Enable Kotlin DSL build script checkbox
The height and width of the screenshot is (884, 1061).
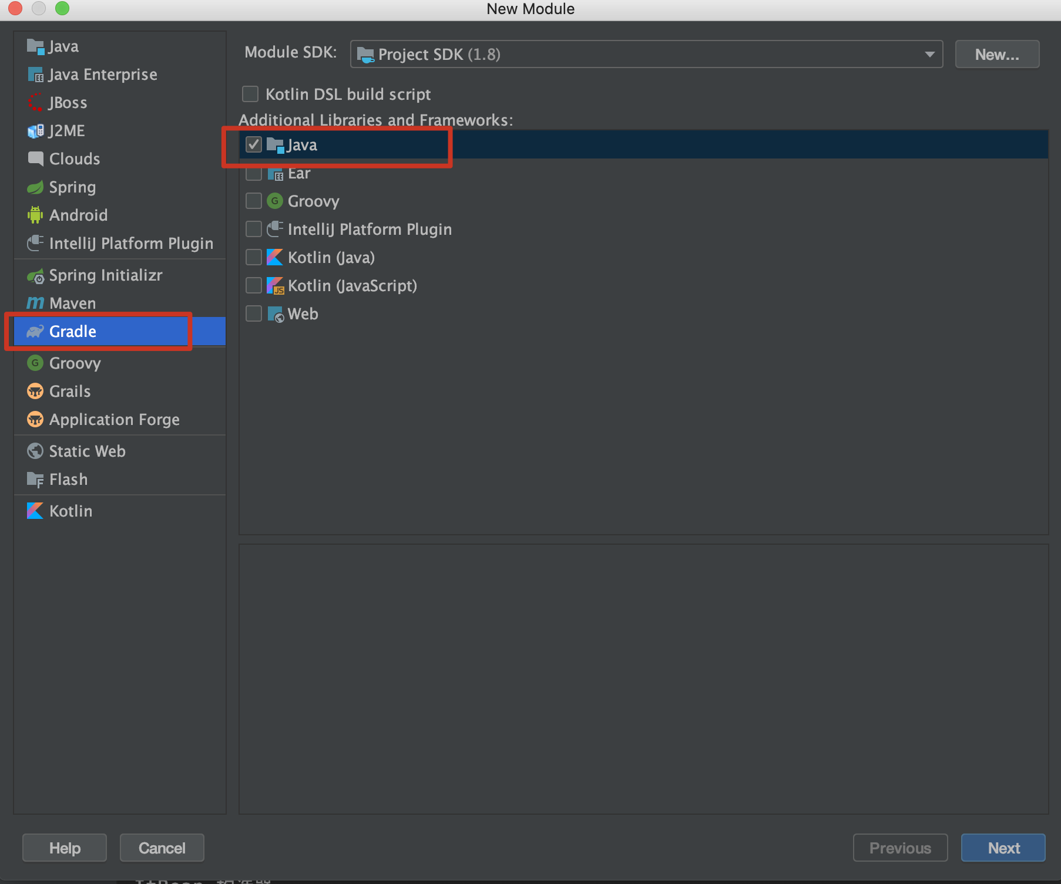point(250,94)
